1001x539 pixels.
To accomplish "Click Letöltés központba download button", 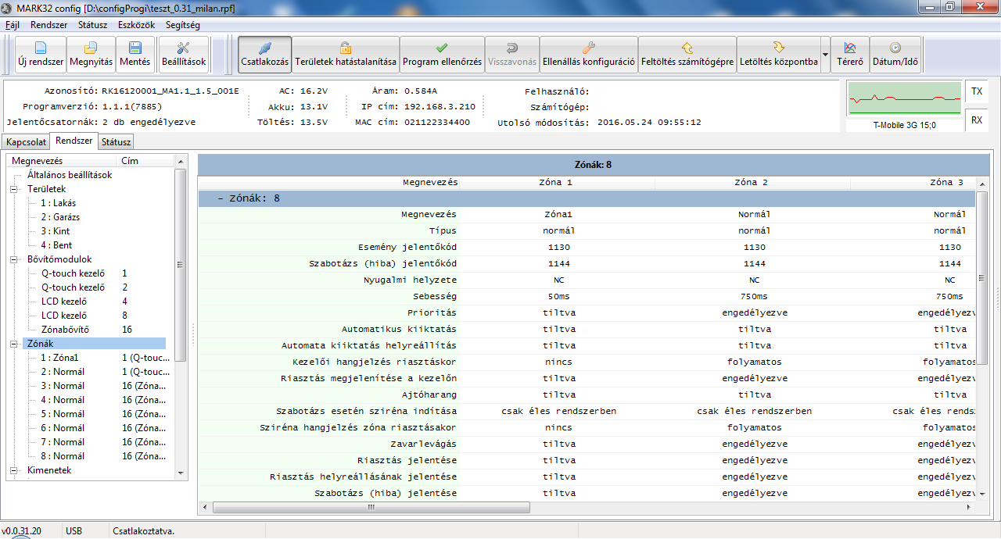I will tap(778, 54).
